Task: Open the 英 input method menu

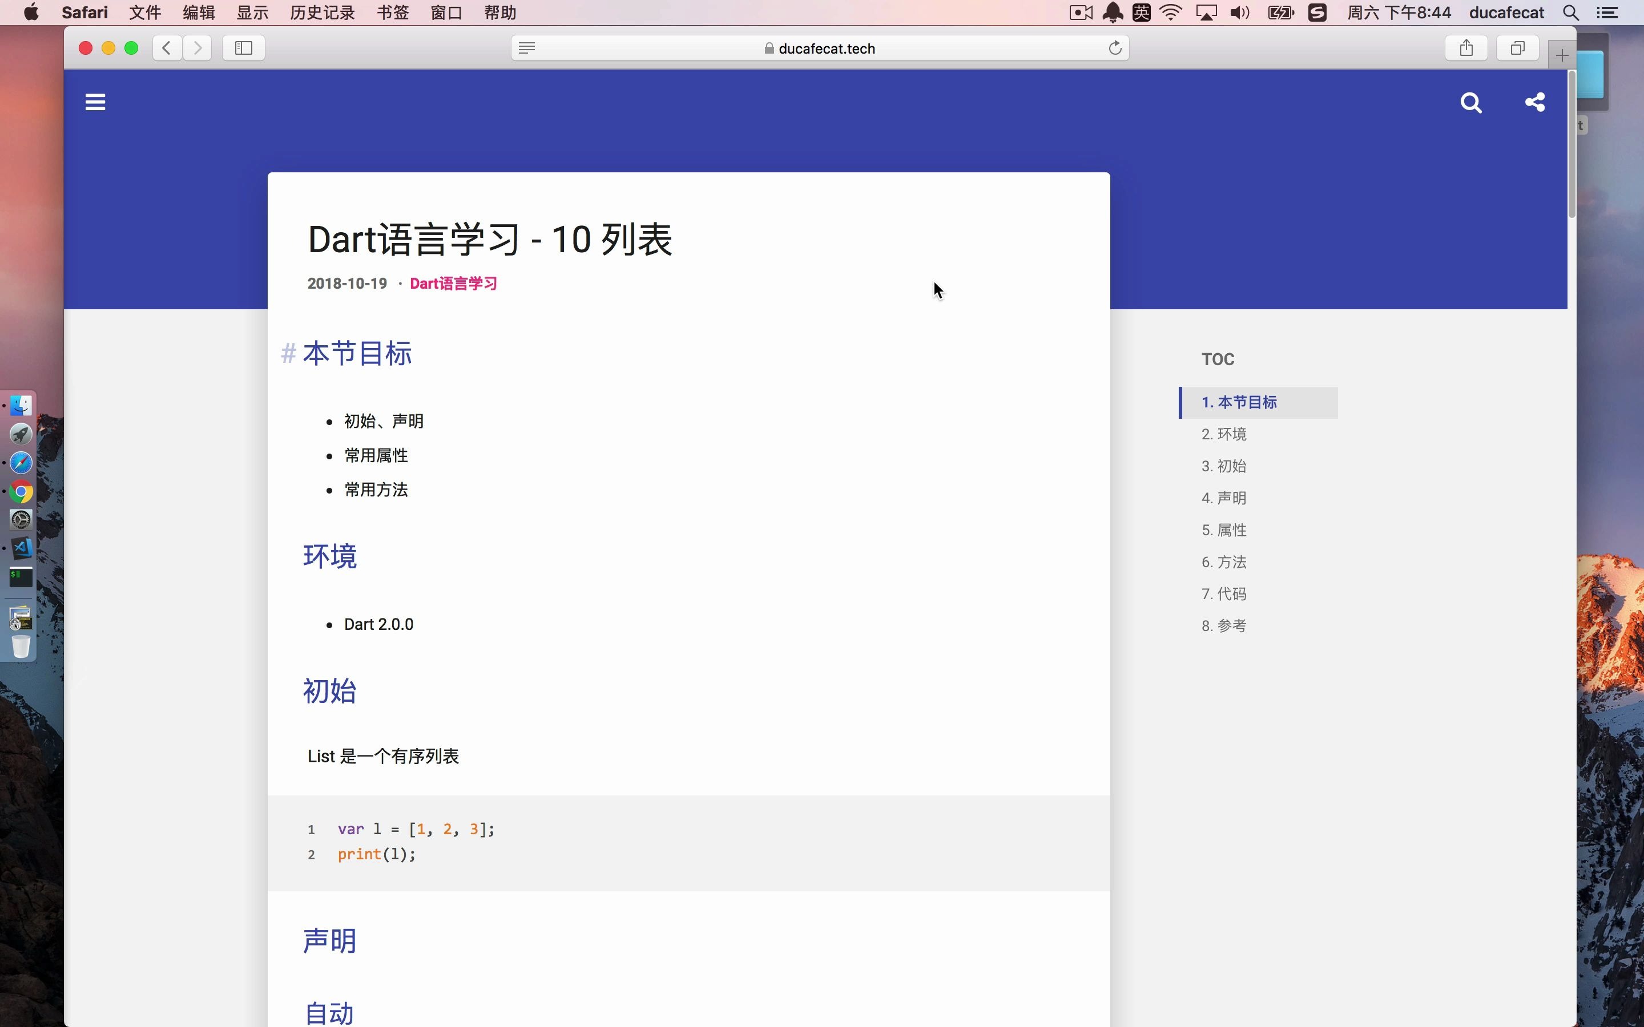Action: click(x=1141, y=12)
